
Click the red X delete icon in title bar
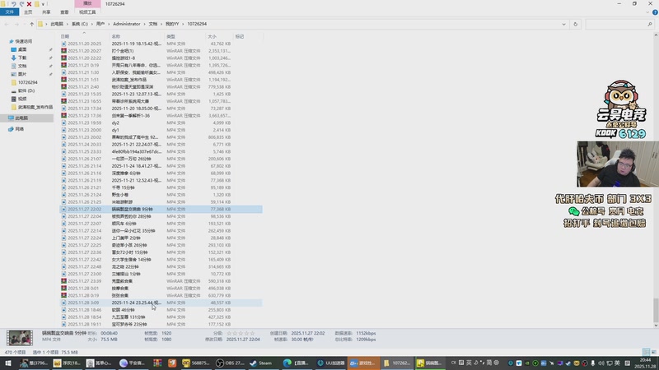(x=29, y=4)
